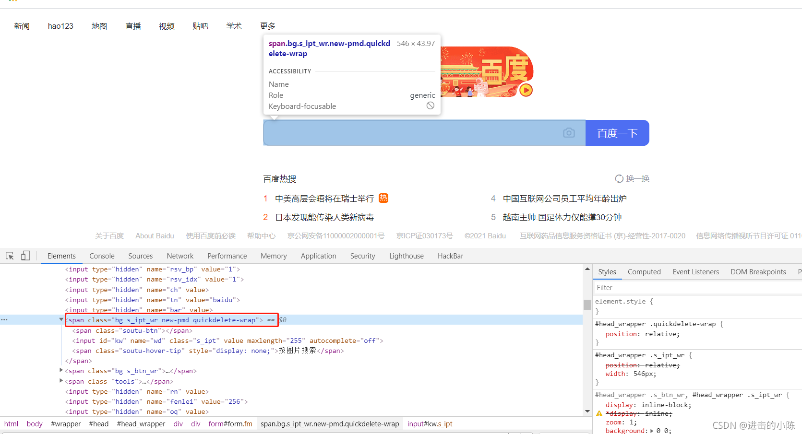Image resolution: width=802 pixels, height=434 pixels.
Task: Open the 学术 navigation link
Action: [234, 26]
